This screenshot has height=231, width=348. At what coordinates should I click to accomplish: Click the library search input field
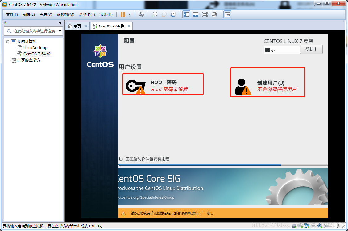pos(33,31)
